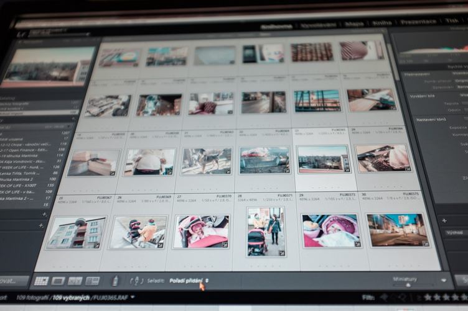This screenshot has height=311, width=468.
Task: Expand the Nastavení tónů section
Action: pos(431,120)
